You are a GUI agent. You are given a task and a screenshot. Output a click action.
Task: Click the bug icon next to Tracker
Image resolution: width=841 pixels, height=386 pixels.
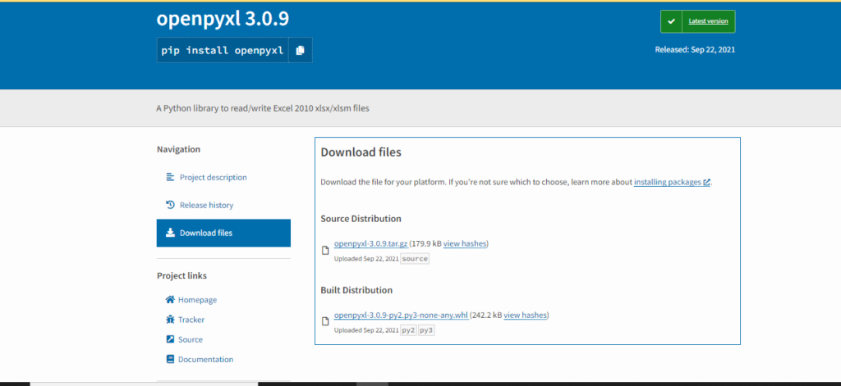pyautogui.click(x=170, y=320)
